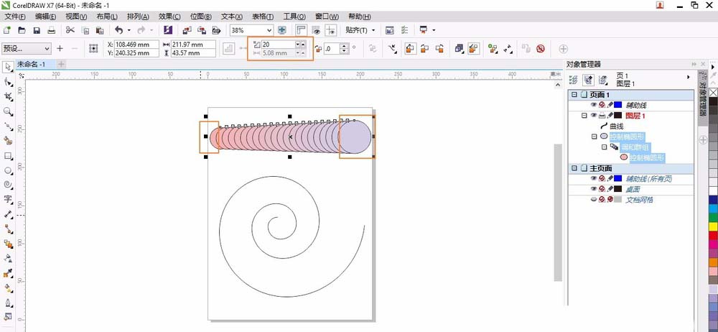Toggle visibility eye of 文档网格 layer

(x=594, y=200)
